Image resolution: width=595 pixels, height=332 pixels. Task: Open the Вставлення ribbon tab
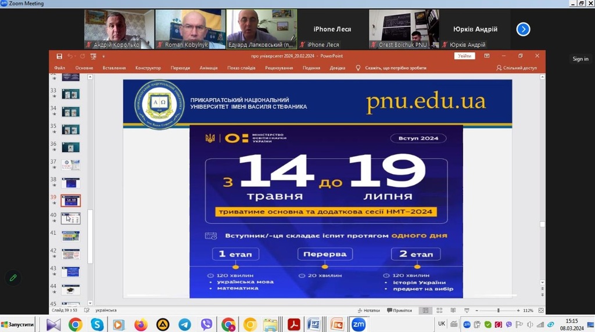114,68
